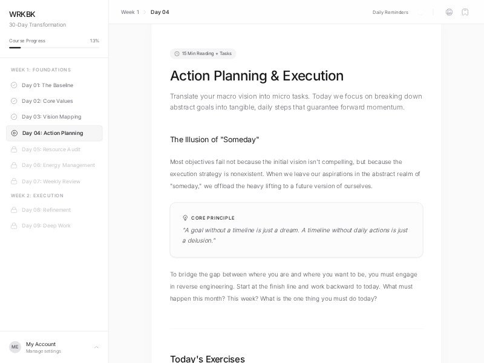Click the lightbulb icon beside Core Principle

[185, 218]
